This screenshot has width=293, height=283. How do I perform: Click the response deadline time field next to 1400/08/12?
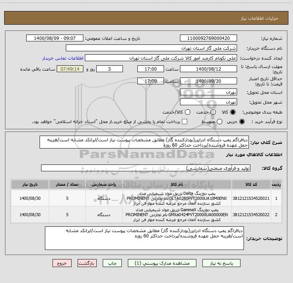[151, 69]
